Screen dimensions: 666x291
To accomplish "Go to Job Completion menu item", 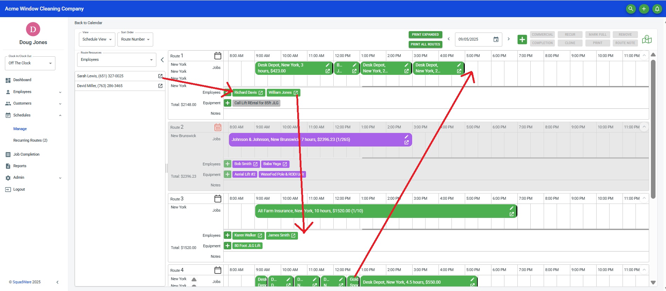I will coord(26,154).
